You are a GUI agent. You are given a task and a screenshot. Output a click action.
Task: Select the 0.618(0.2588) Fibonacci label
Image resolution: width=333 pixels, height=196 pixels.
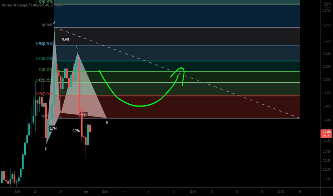[x=45, y=59]
